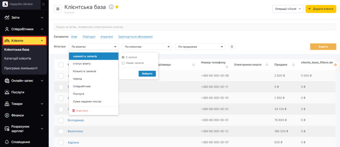Image resolution: width=340 pixels, height=147 pixels.
Task: Click the 'Вибрати' button
Action: point(147,74)
